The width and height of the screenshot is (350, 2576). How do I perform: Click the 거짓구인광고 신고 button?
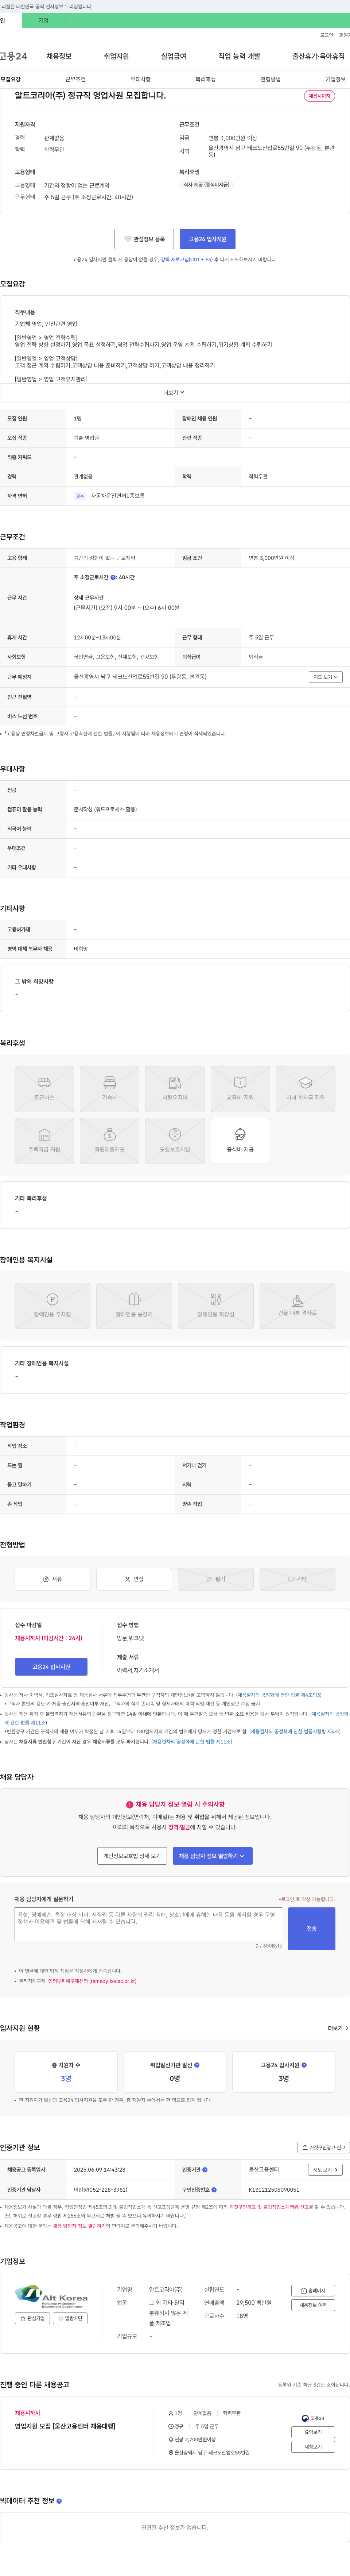click(324, 2147)
